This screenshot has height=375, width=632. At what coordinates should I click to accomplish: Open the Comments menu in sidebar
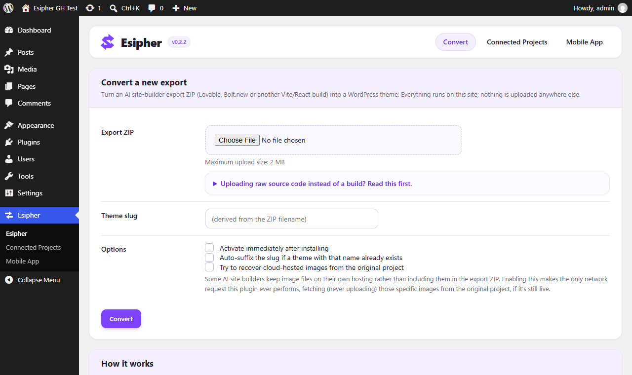(x=39, y=103)
